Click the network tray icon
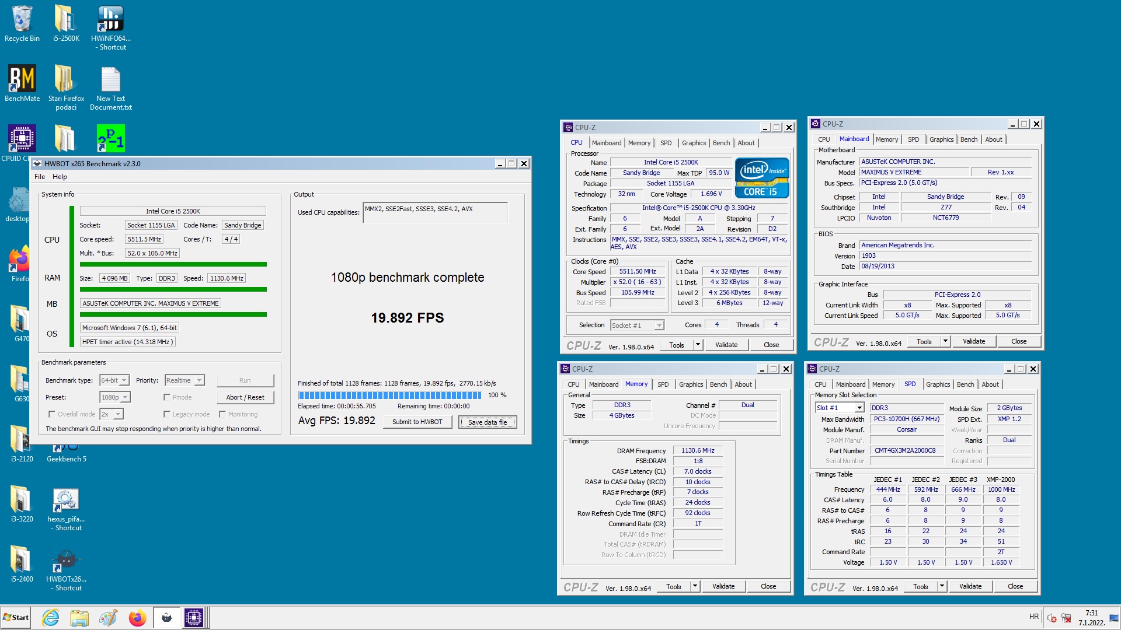Viewport: 1121px width, 630px height. 1066,618
